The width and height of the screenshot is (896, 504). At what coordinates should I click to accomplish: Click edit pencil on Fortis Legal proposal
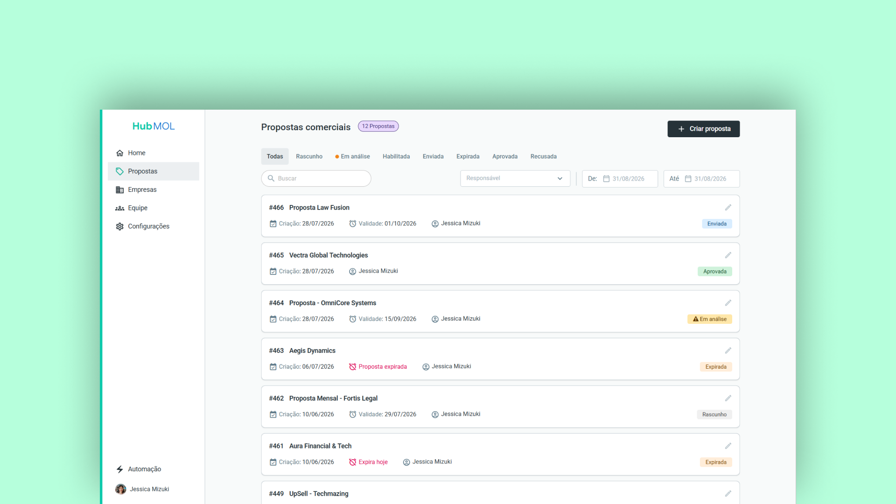[728, 398]
